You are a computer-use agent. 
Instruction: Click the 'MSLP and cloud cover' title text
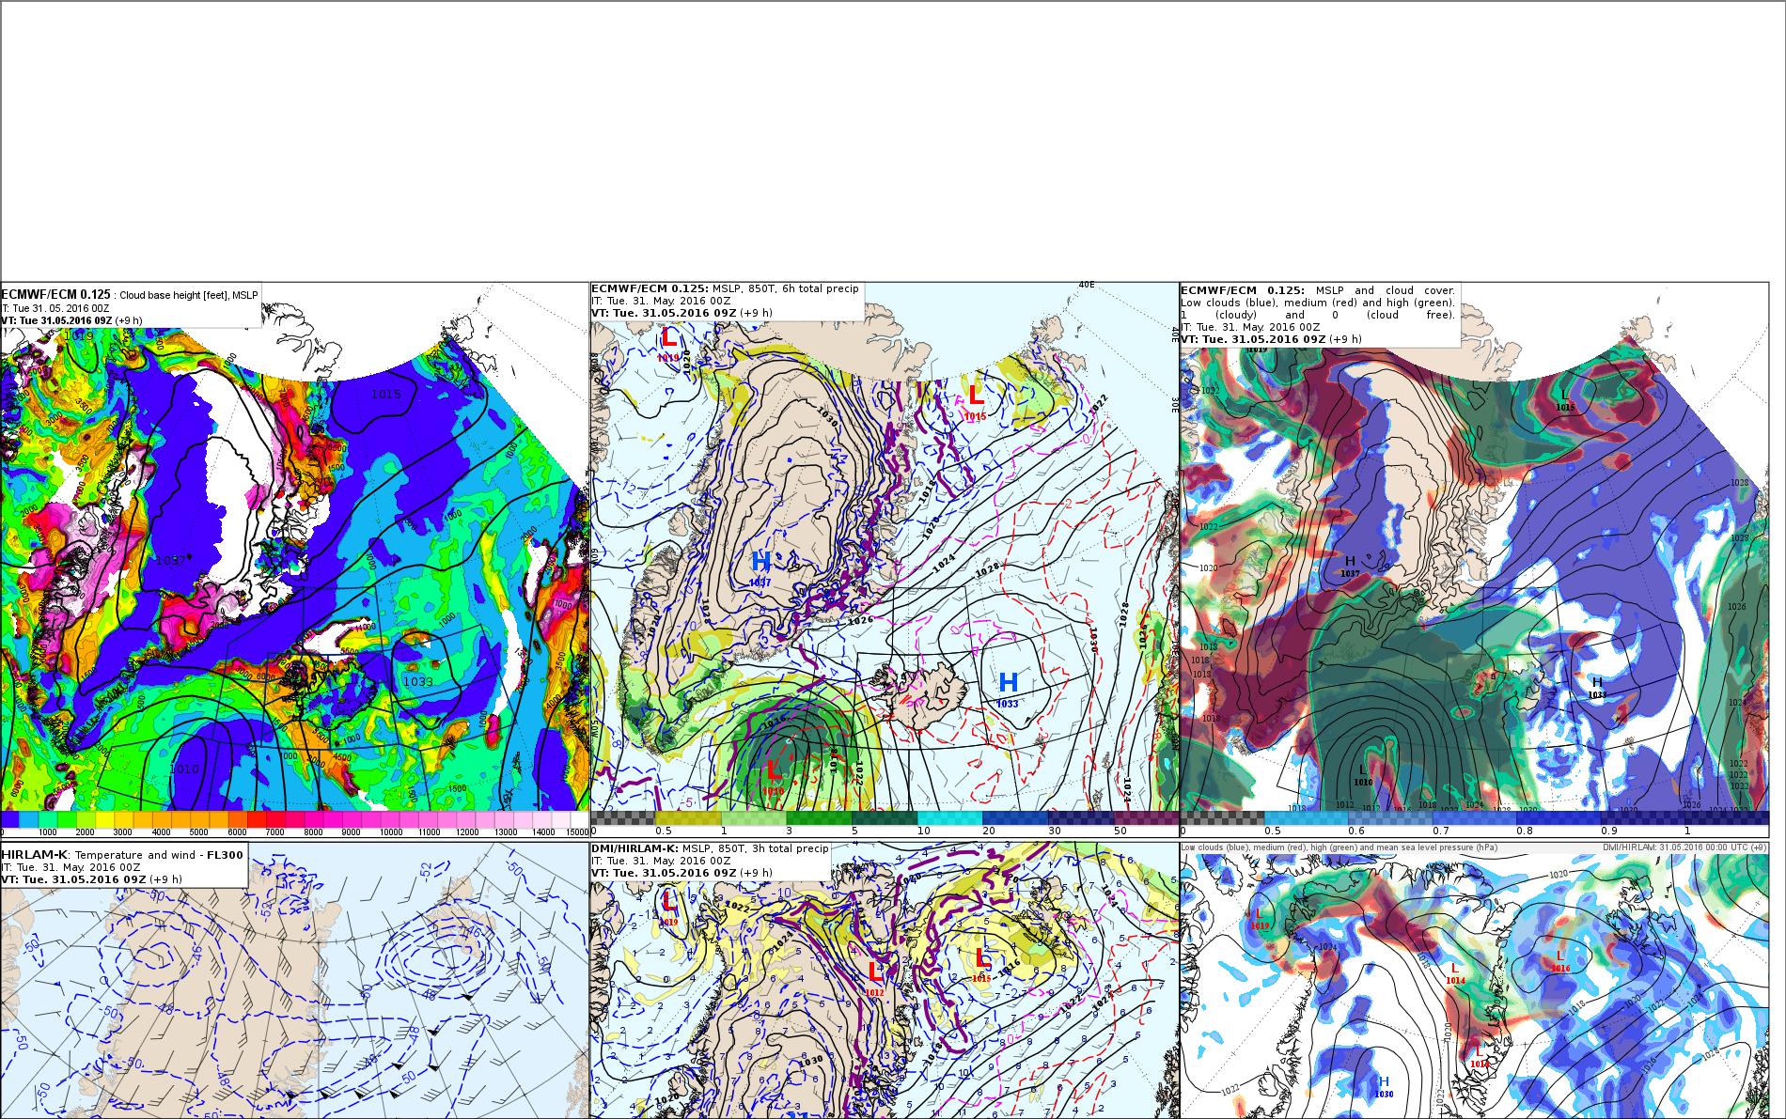pos(1386,290)
